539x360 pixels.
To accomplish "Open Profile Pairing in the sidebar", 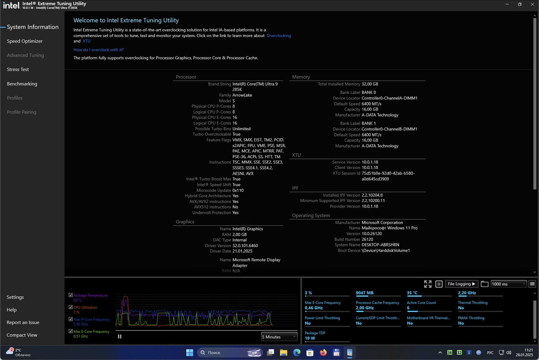I will (x=22, y=112).
